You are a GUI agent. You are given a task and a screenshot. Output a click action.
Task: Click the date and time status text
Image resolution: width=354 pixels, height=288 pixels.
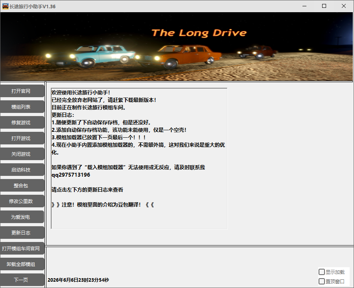(x=78, y=280)
